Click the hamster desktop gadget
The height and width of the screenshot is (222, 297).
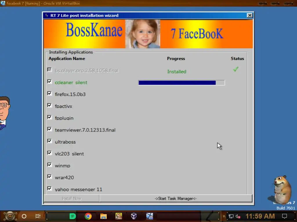click(282, 190)
